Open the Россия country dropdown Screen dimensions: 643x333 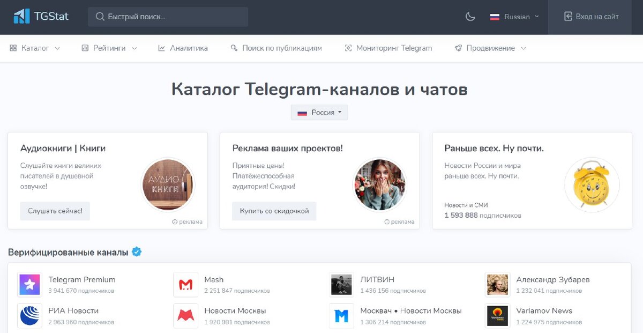click(319, 113)
